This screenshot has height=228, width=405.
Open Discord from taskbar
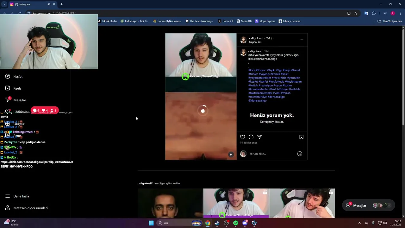click(x=245, y=223)
